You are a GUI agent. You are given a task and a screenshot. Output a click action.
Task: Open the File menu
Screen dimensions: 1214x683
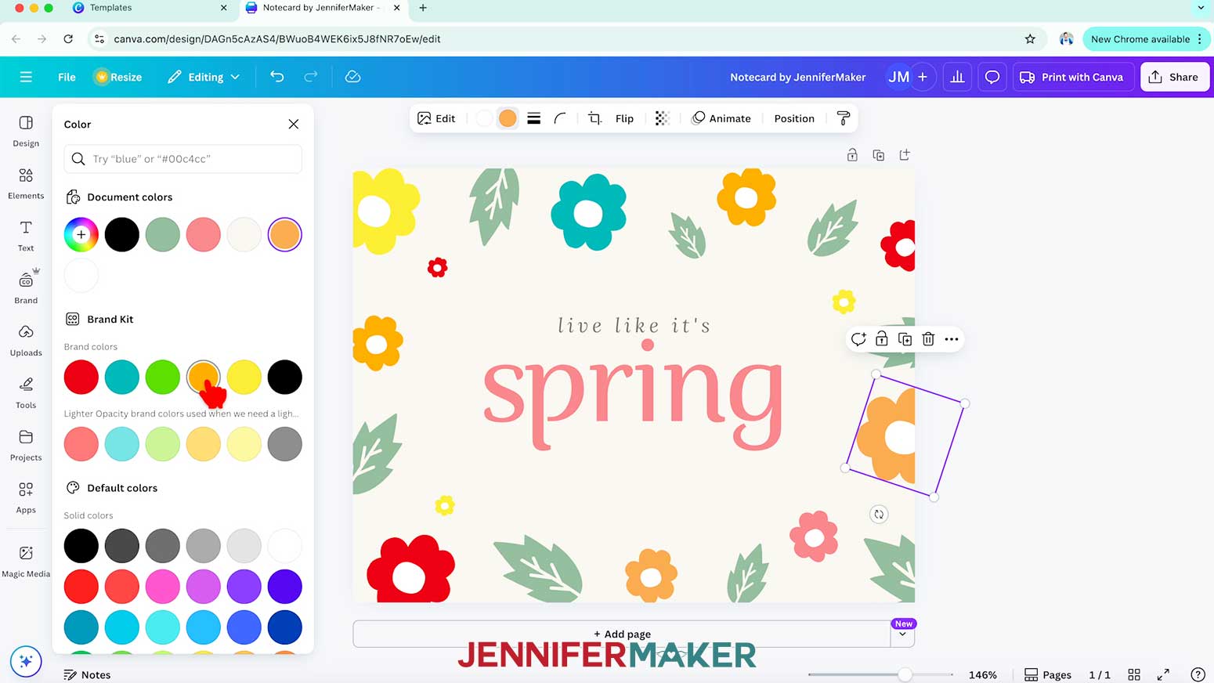pos(67,77)
